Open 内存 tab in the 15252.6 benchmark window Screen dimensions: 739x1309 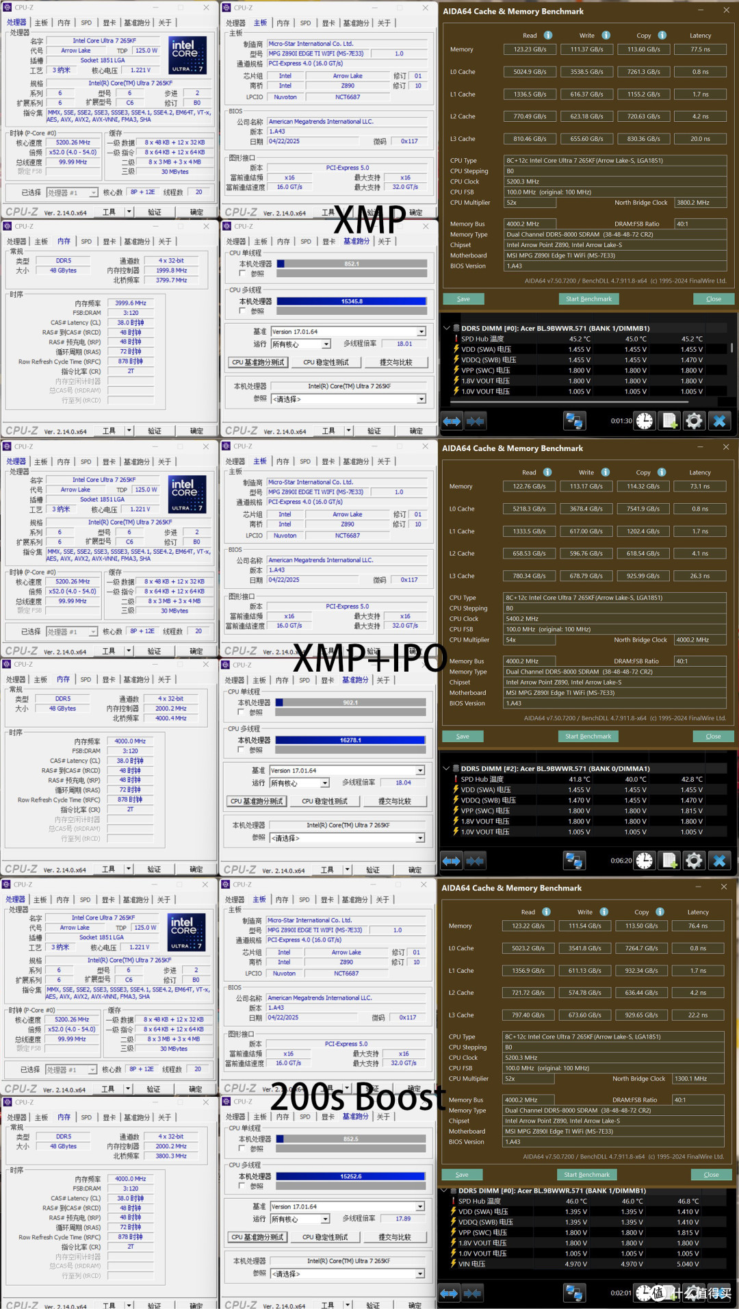283,1117
